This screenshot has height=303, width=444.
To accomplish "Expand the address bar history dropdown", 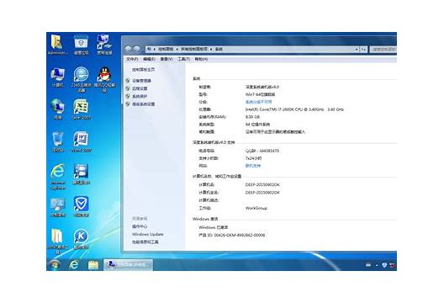I will point(357,49).
